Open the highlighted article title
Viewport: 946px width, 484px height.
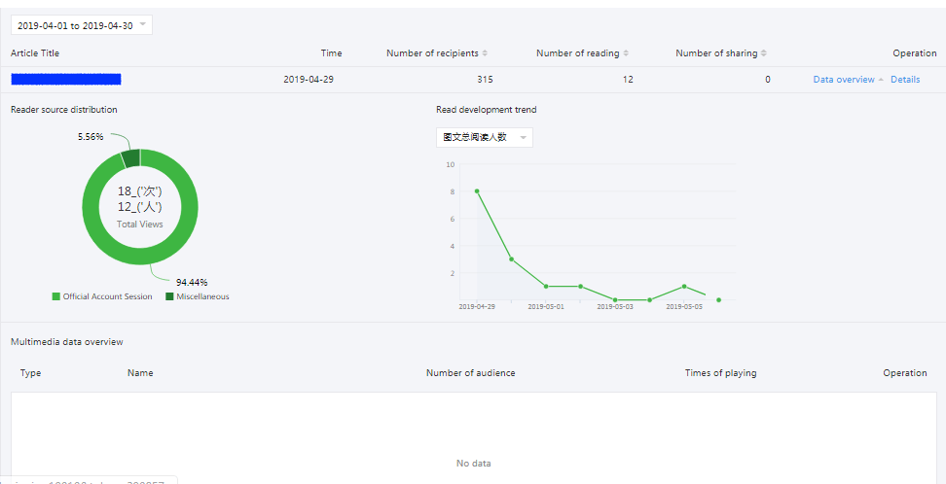click(66, 80)
